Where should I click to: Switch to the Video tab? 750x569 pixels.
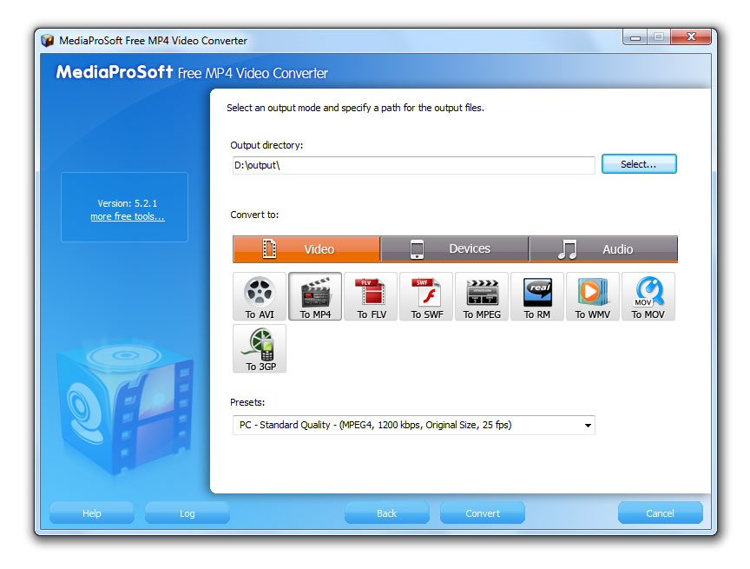[x=306, y=248]
